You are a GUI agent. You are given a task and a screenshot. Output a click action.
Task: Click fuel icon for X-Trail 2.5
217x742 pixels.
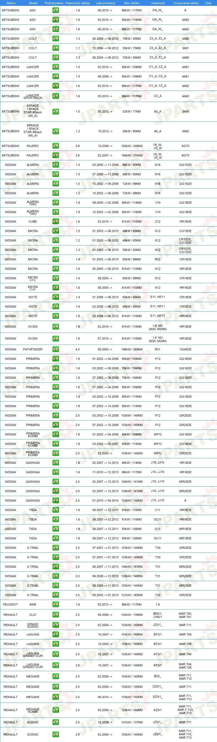[55, 595]
